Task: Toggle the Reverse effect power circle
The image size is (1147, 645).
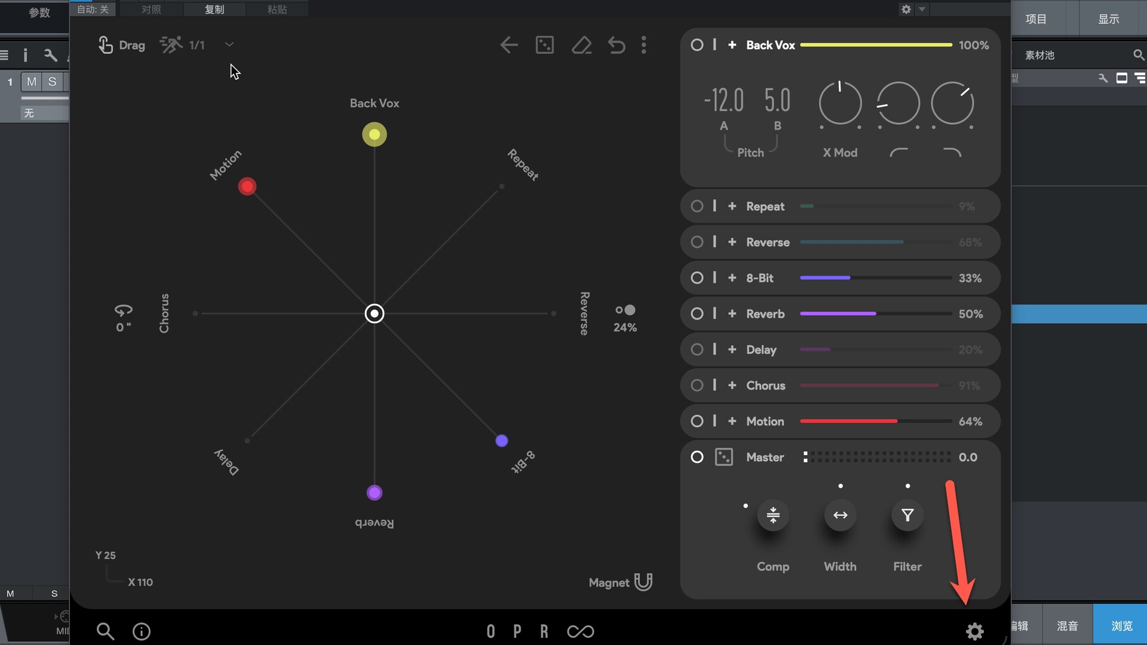Action: pyautogui.click(x=697, y=242)
